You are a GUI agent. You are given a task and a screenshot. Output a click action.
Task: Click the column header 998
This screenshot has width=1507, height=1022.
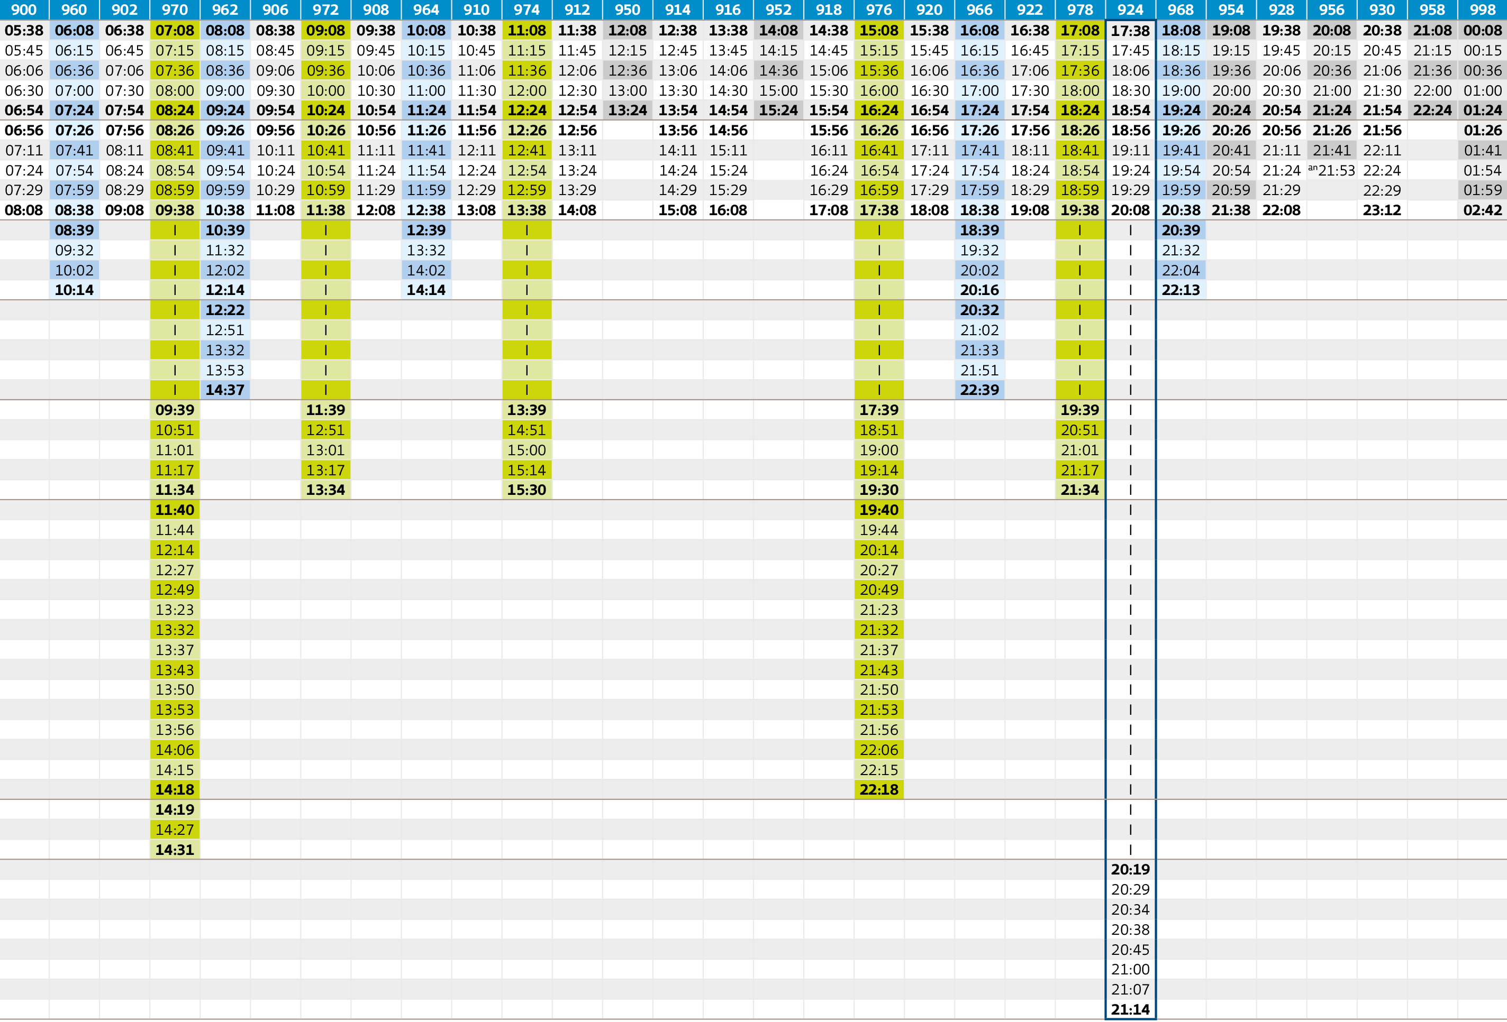pos(1483,10)
